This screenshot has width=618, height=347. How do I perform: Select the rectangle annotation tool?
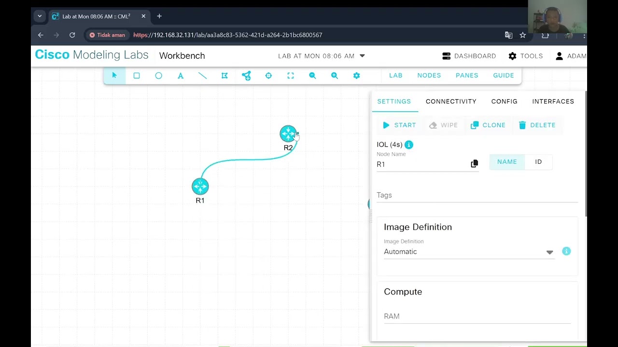click(137, 76)
